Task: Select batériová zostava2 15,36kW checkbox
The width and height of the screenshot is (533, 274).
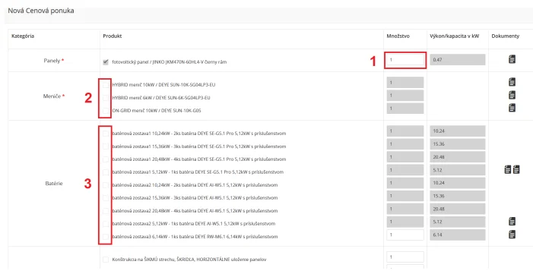Action: click(106, 198)
